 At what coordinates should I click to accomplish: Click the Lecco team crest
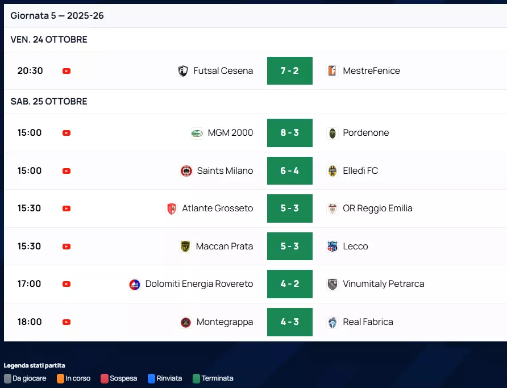pos(333,247)
